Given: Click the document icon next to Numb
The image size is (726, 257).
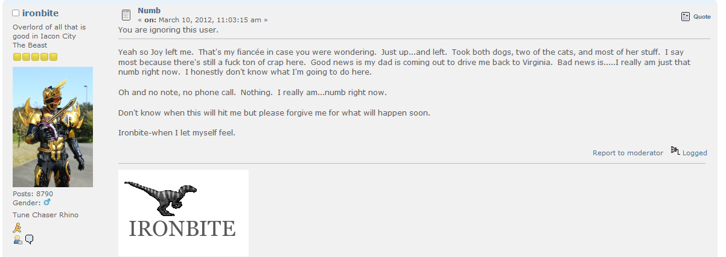Looking at the screenshot, I should [x=126, y=15].
